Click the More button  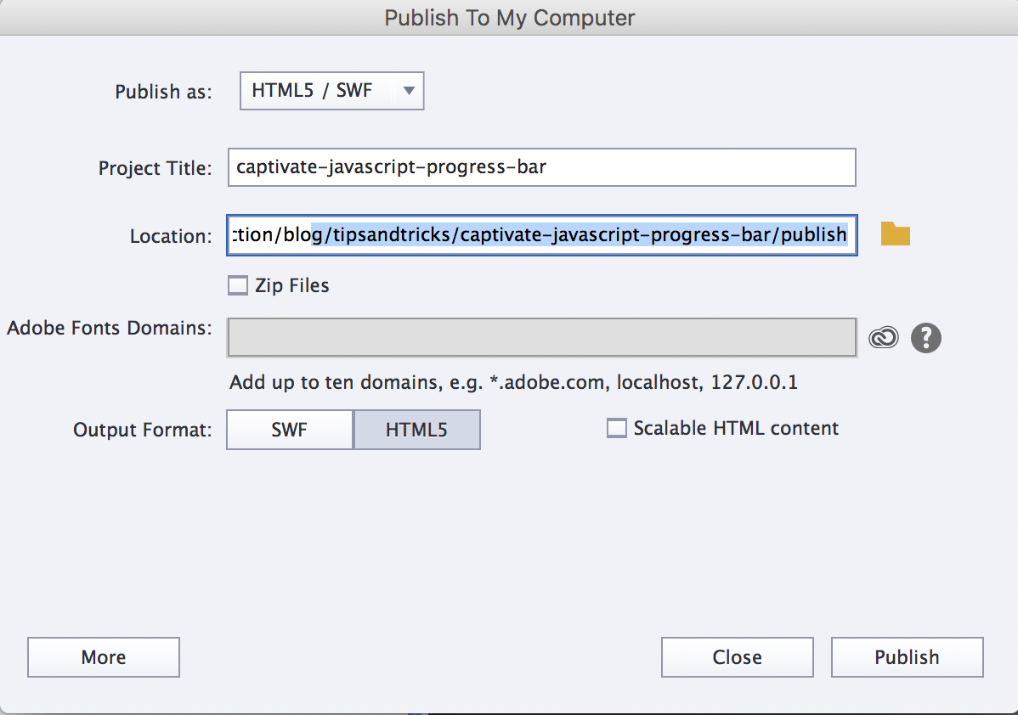pyautogui.click(x=103, y=657)
